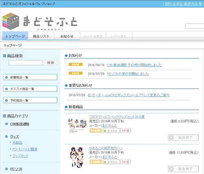
Task: Click SHOP badge for 2016/07/29 news
Action: pos(76,73)
